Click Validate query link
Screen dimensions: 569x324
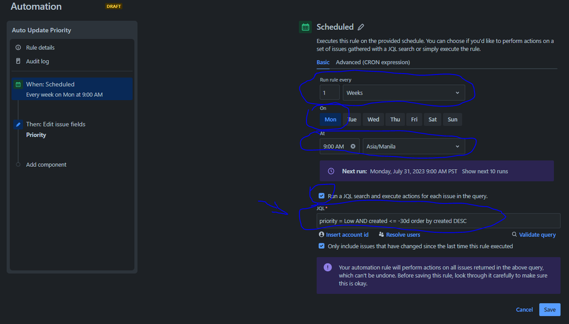click(537, 235)
